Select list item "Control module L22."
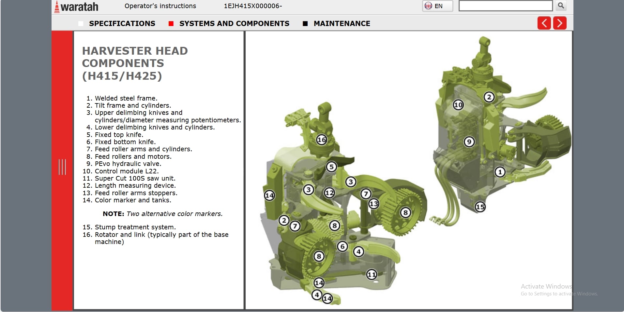The image size is (624, 312). pyautogui.click(x=127, y=171)
